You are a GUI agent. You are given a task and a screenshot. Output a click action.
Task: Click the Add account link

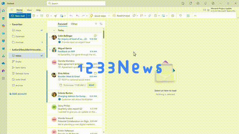(x=18, y=94)
